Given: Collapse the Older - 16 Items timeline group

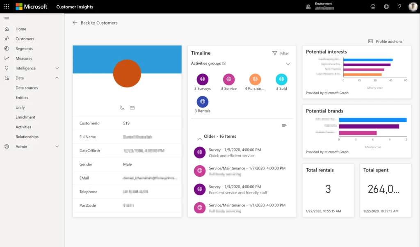Looking at the screenshot, I should coord(200,139).
